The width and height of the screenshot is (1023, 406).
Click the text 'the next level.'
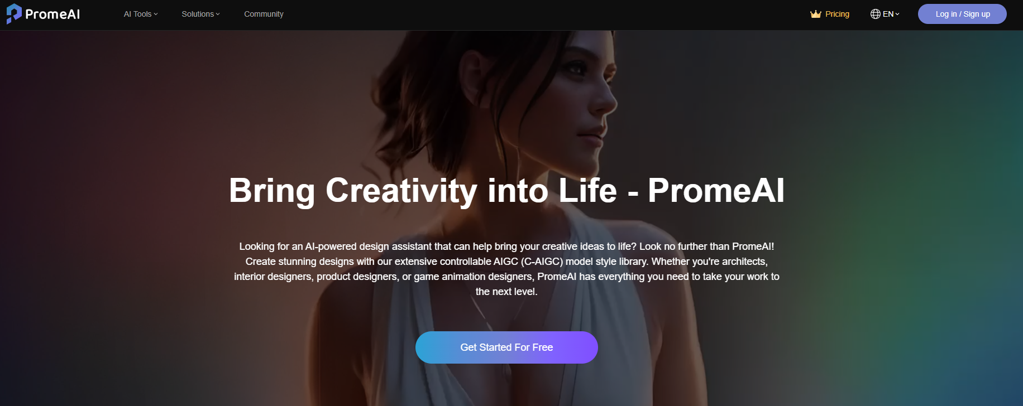point(506,292)
